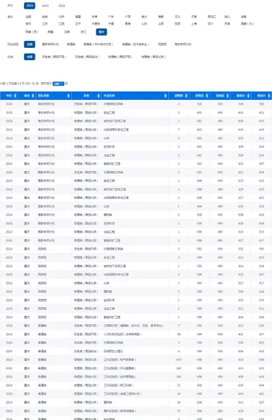Click first row 外国语言文学类 major cell
Screen dimensions: 272x420
(113, 104)
